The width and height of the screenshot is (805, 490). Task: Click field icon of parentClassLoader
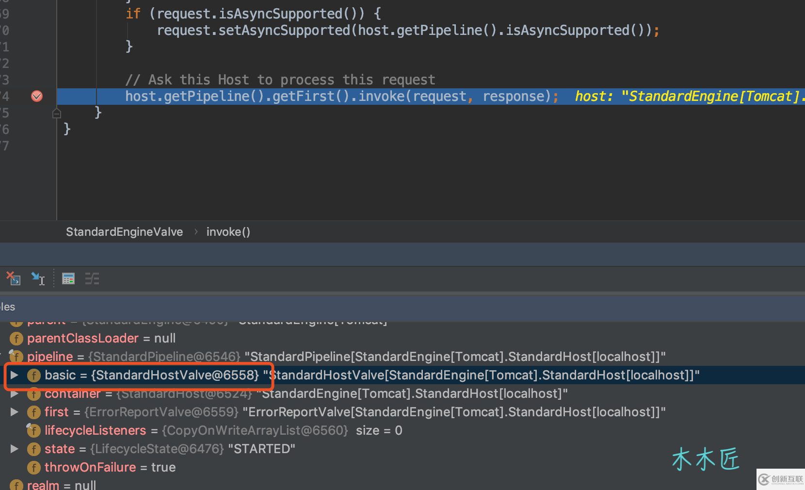point(16,339)
